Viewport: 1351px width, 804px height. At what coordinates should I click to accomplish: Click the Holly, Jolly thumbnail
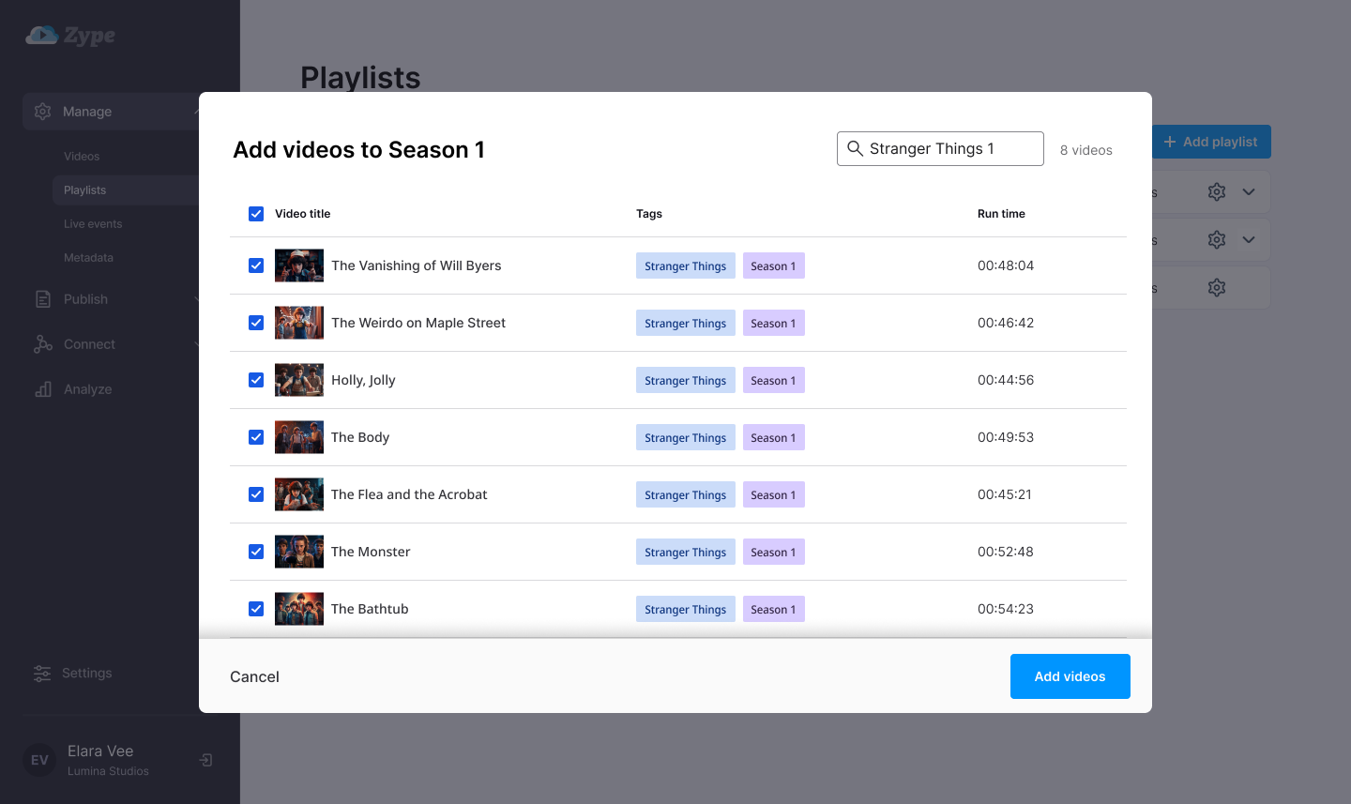[299, 380]
